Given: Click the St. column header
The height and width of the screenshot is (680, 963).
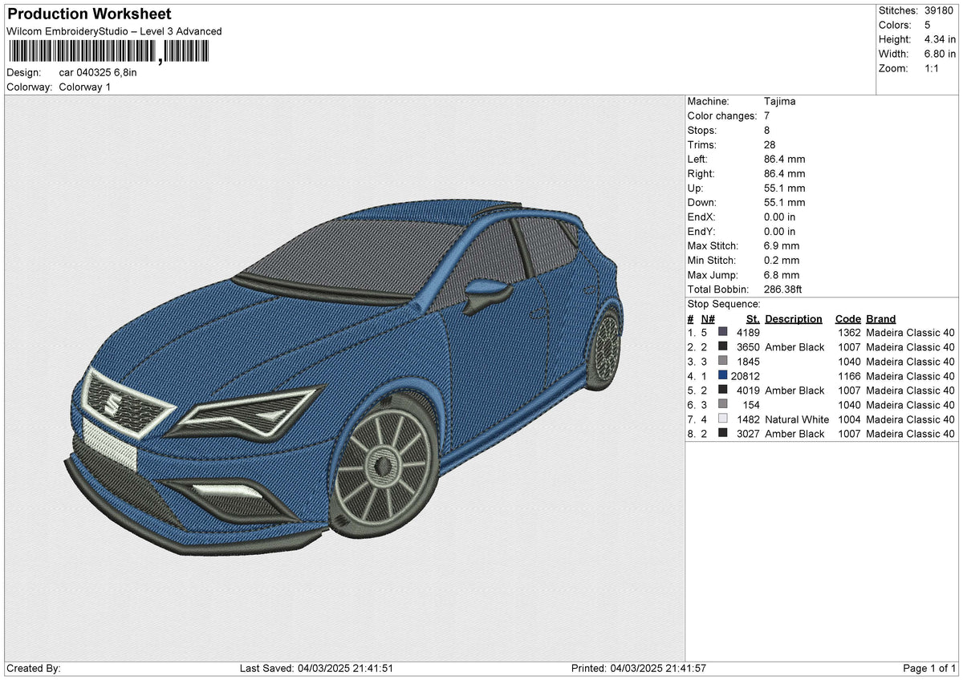Looking at the screenshot, I should tap(752, 319).
